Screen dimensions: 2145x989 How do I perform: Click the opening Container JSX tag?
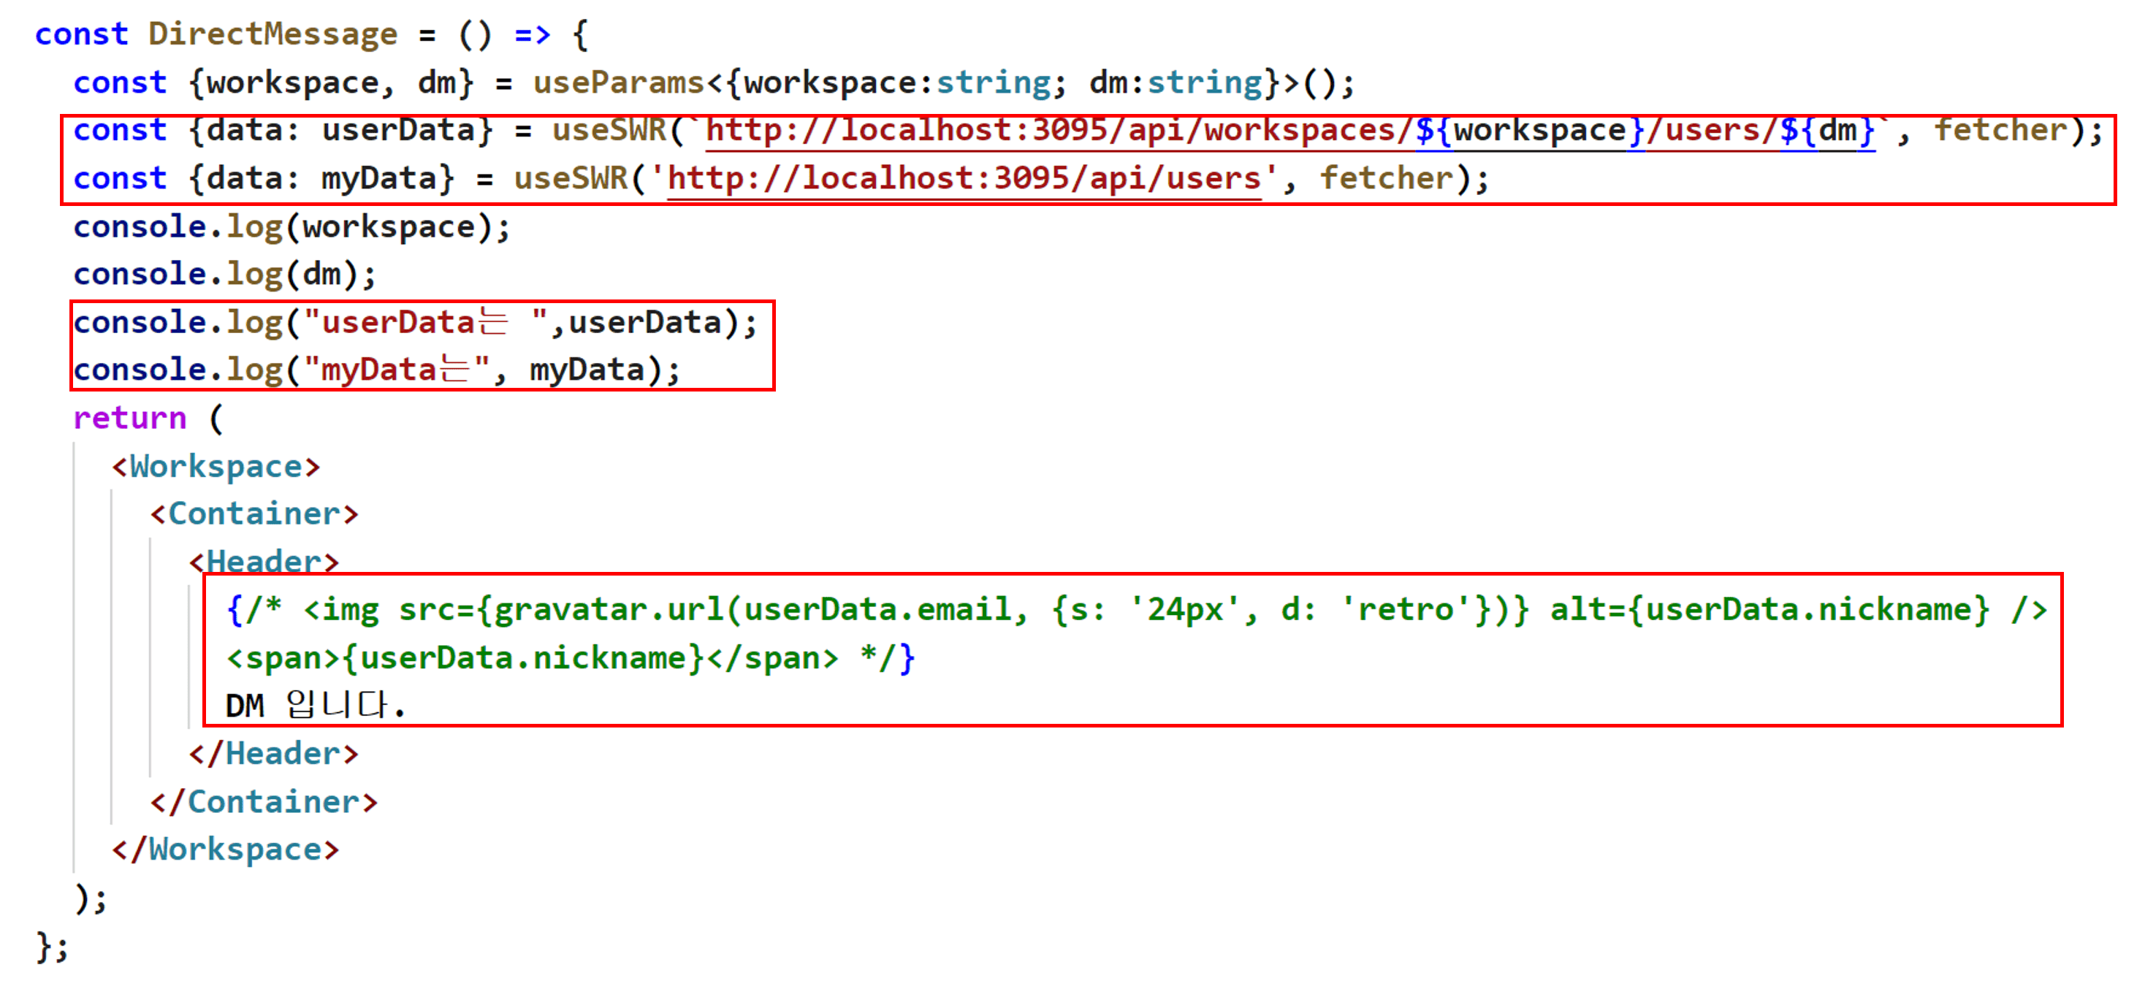254,513
